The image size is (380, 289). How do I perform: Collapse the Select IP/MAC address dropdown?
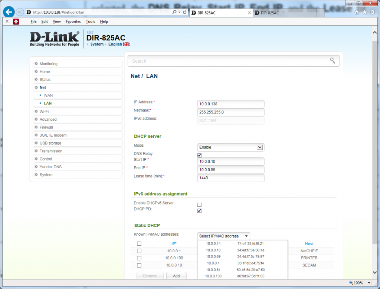click(224, 236)
